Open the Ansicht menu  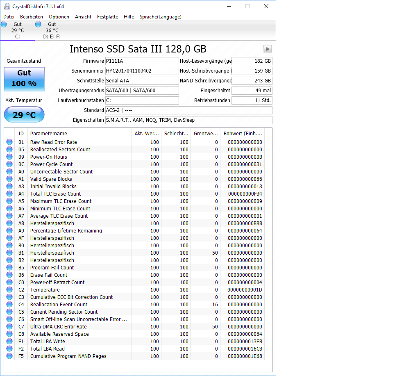pyautogui.click(x=83, y=17)
